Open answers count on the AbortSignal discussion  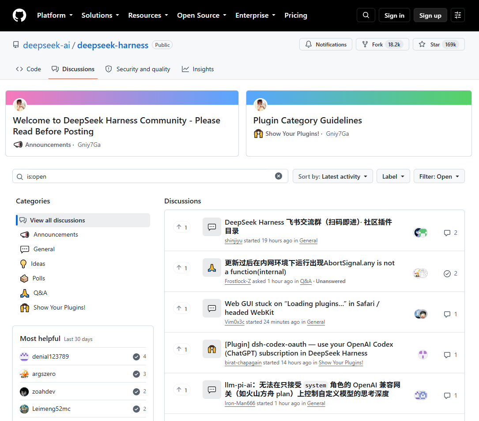pos(451,274)
